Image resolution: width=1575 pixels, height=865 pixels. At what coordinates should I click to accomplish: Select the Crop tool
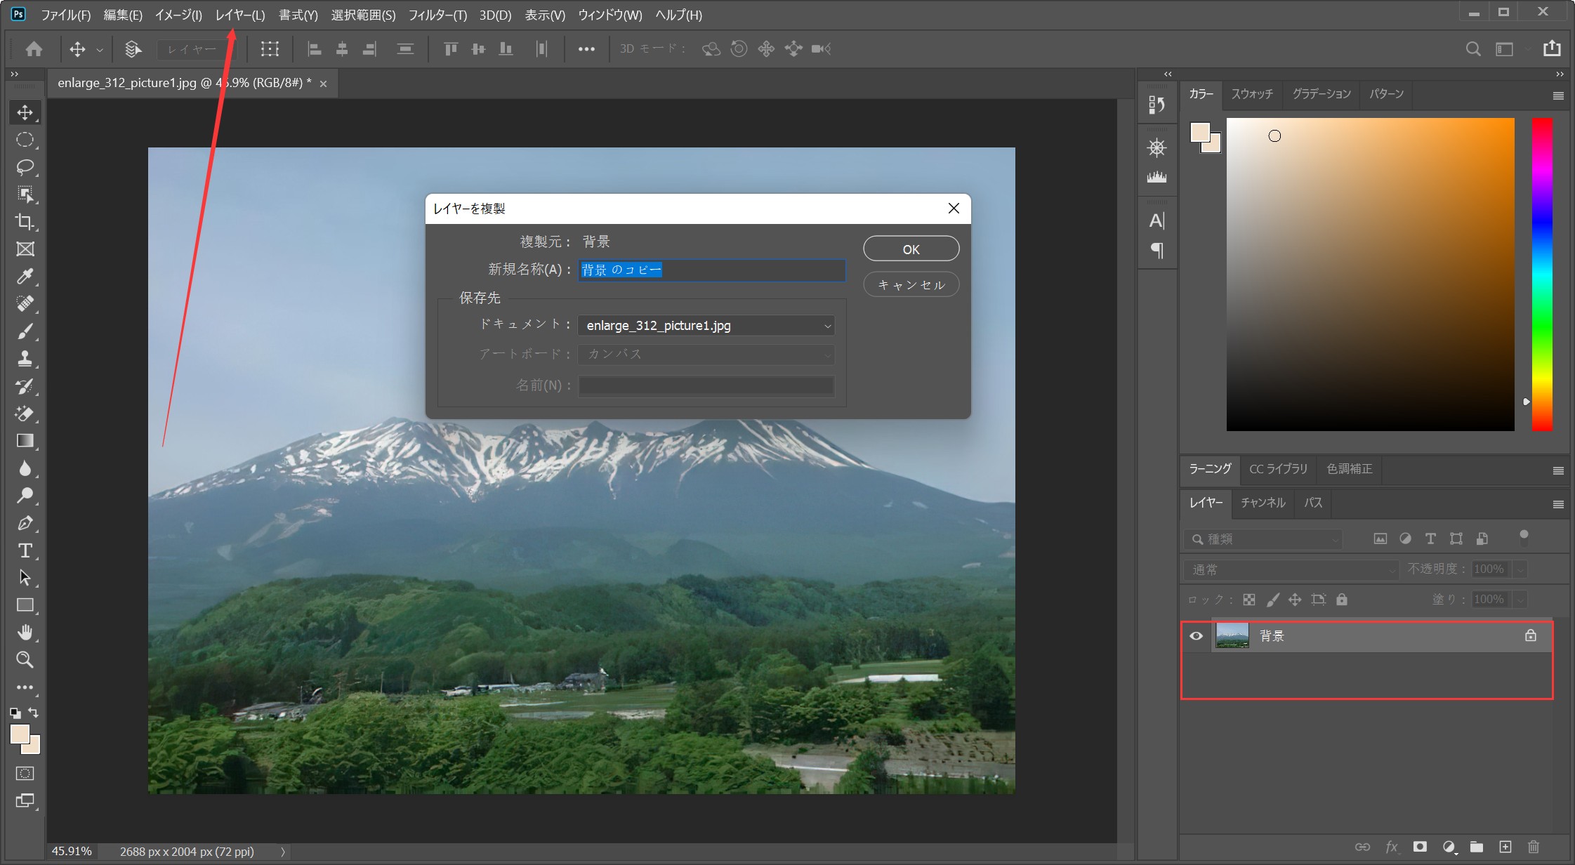pos(25,222)
